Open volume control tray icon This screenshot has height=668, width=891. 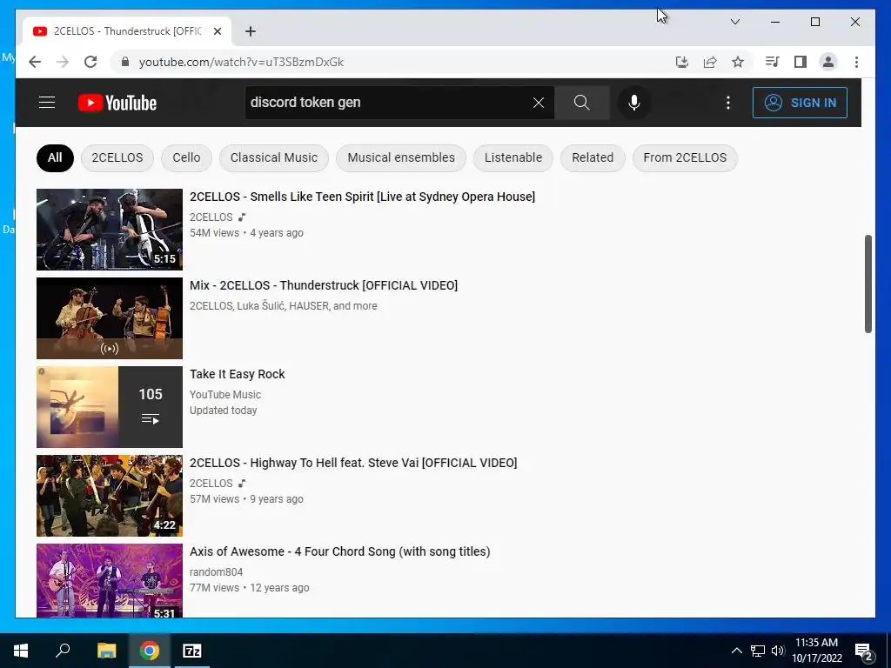[x=778, y=651]
